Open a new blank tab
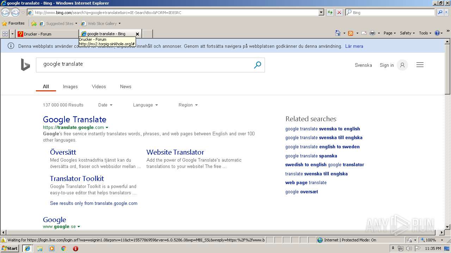 pos(147,34)
